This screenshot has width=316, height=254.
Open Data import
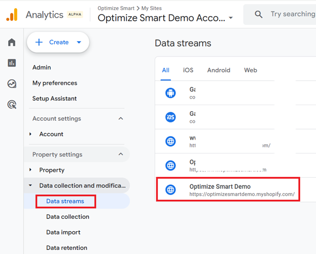coord(63,232)
